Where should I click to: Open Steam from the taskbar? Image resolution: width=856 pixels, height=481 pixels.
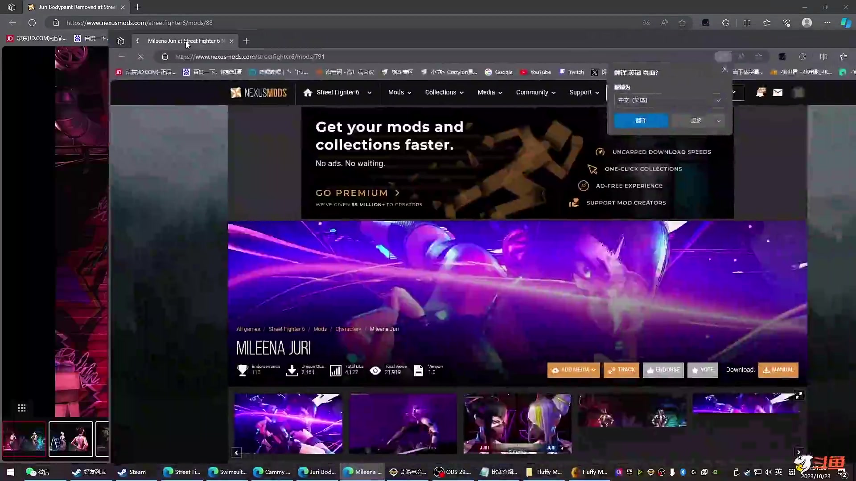click(132, 472)
